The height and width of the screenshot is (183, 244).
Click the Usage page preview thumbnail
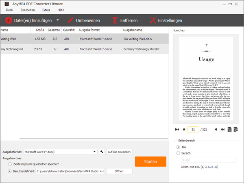tap(206, 79)
